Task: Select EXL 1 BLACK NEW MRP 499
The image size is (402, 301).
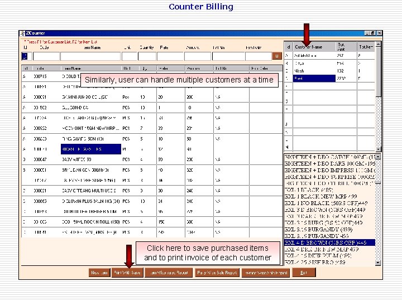Action: point(330,196)
